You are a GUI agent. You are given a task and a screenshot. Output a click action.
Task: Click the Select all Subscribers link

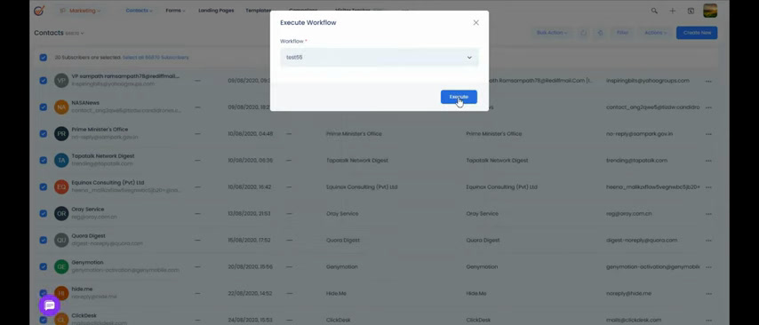pos(156,58)
